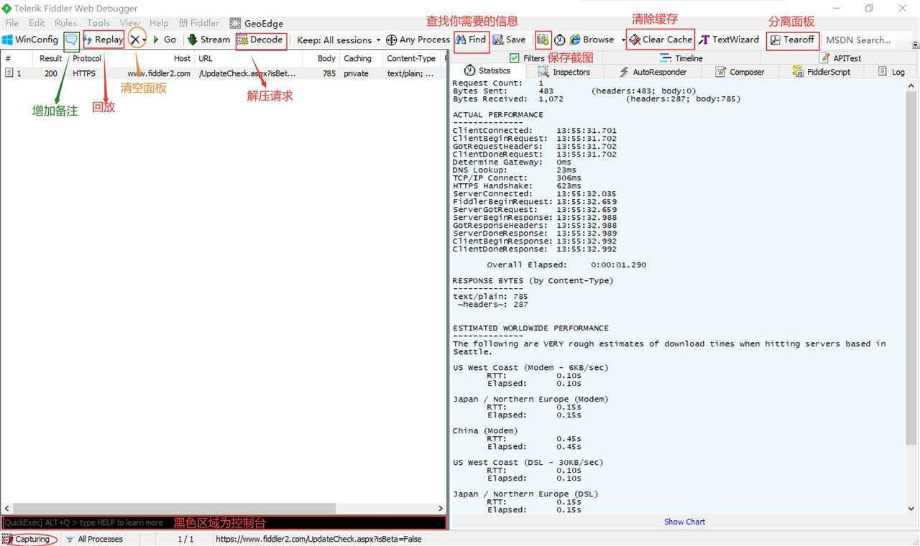Replay the selected session

click(103, 40)
